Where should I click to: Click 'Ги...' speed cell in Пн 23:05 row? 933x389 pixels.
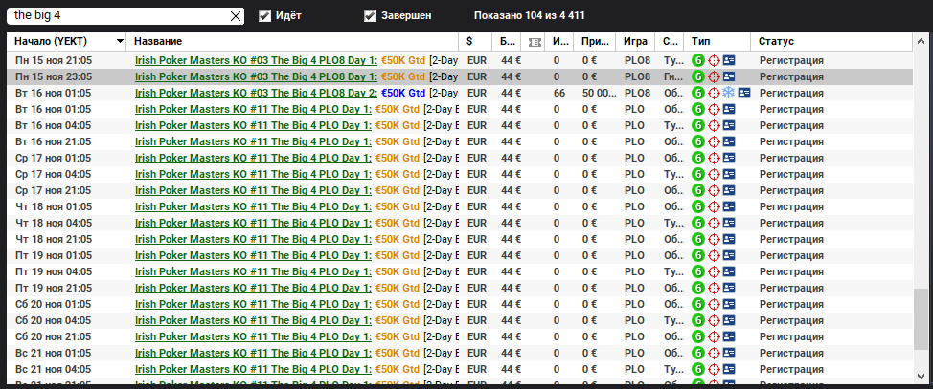tap(671, 76)
